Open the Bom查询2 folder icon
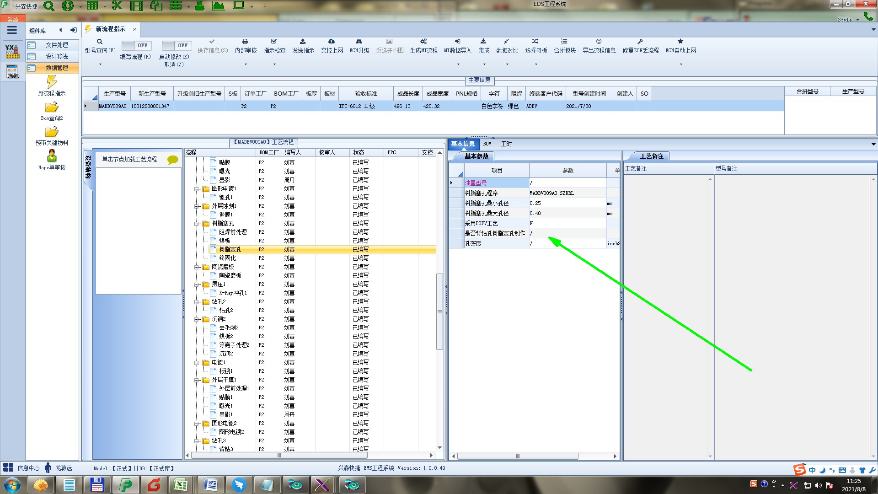 [52, 108]
